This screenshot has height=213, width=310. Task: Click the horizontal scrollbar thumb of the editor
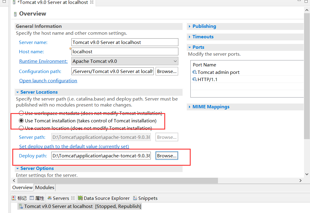[x=118, y=180]
